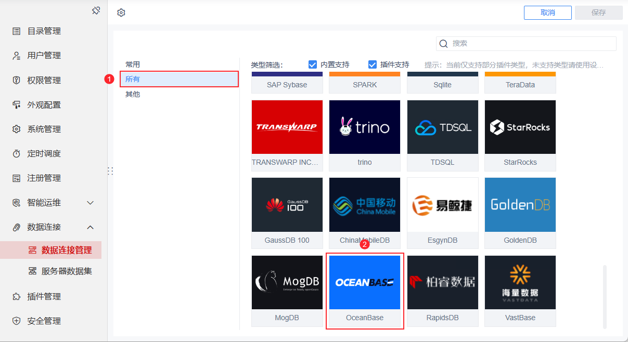Click the 目录管理 sidebar icon

tap(17, 31)
